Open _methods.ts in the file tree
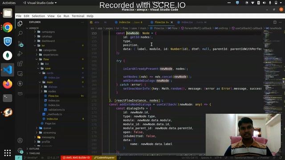The width and height of the screenshot is (285, 160). [x=54, y=114]
